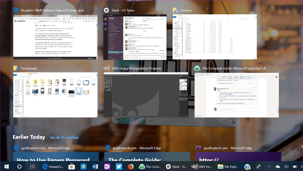
Task: Click the Downloads window title text
Action: pos(29,68)
